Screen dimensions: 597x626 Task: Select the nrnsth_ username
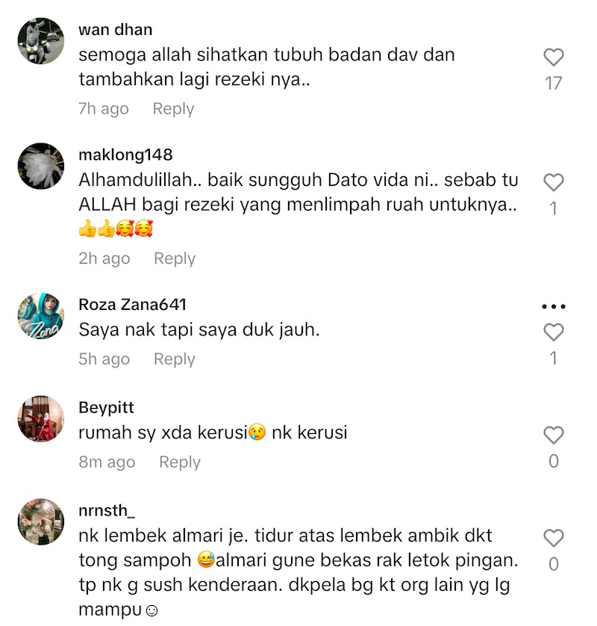point(107,511)
